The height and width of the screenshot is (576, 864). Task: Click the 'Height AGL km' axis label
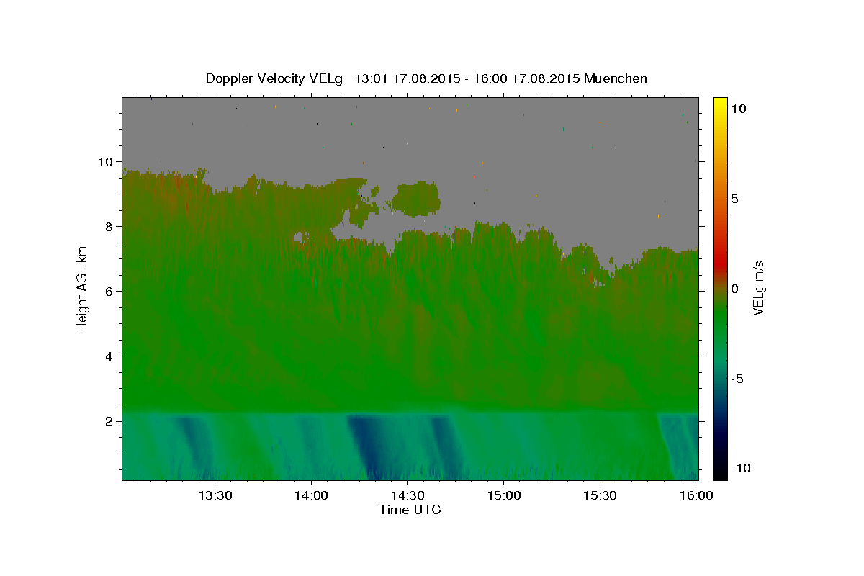point(83,289)
